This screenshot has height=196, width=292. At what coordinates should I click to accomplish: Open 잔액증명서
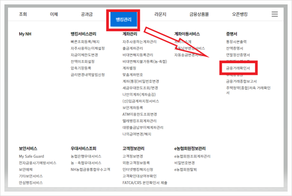coord(235,48)
